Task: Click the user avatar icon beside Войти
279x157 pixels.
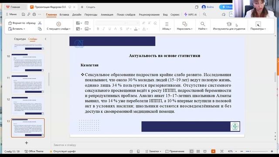Action: (x=204, y=7)
